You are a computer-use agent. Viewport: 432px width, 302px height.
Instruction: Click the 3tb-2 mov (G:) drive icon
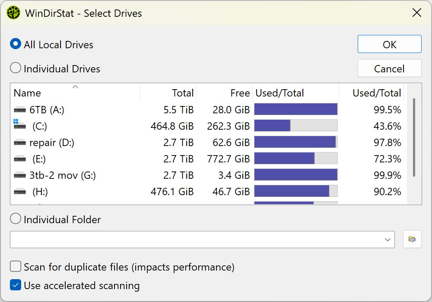tap(19, 175)
